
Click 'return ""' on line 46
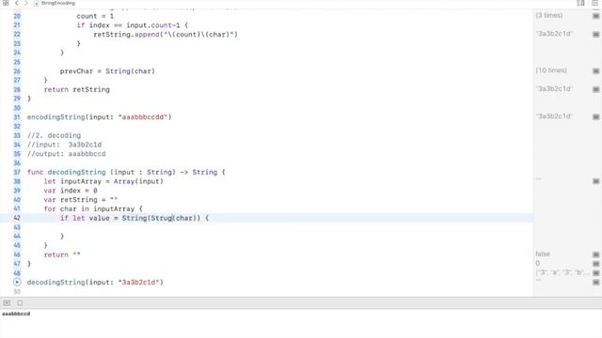point(62,254)
